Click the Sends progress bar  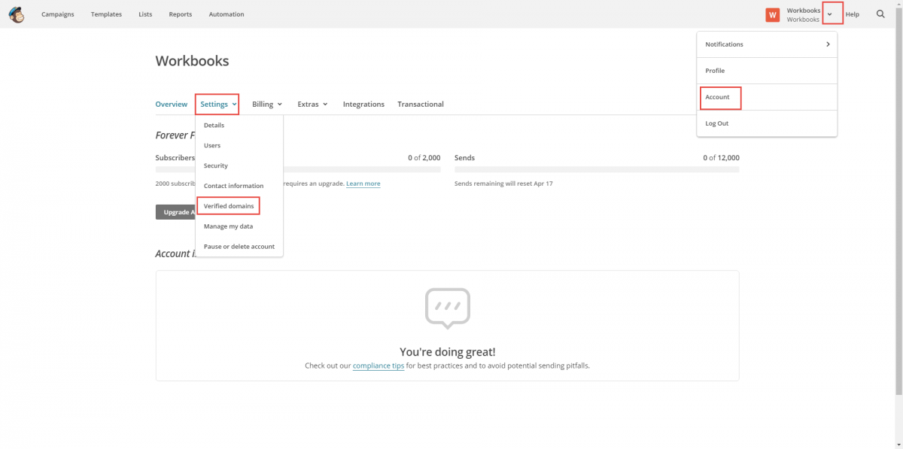click(x=597, y=169)
